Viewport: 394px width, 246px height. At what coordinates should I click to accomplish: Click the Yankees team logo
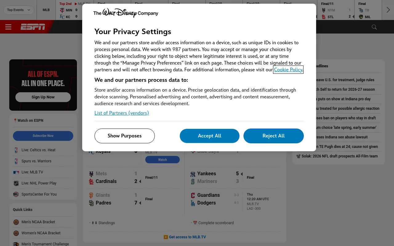click(x=193, y=174)
